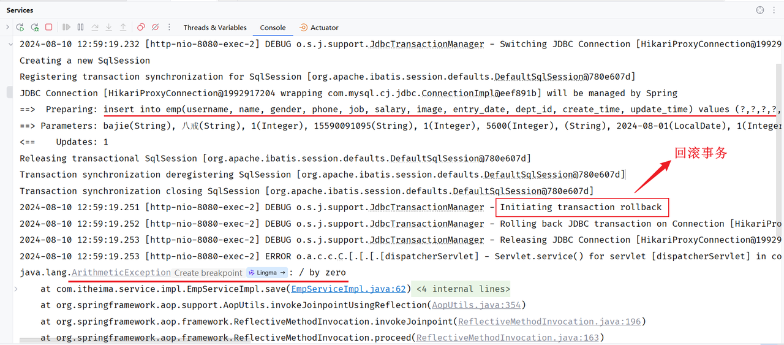Click the Rerun in debug mode icon
This screenshot has width=784, height=345.
34,28
